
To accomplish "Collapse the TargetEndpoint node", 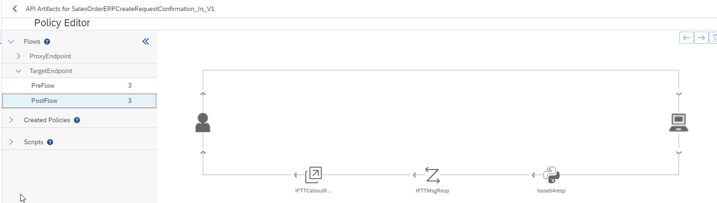I will (x=18, y=71).
